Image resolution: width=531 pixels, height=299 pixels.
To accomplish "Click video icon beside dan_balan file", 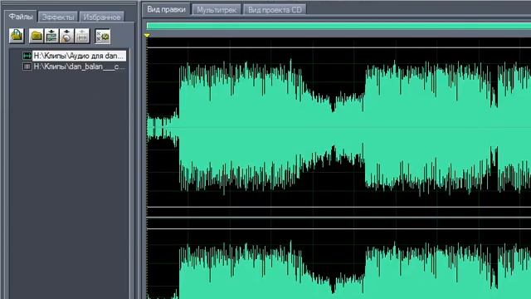I will (27, 66).
